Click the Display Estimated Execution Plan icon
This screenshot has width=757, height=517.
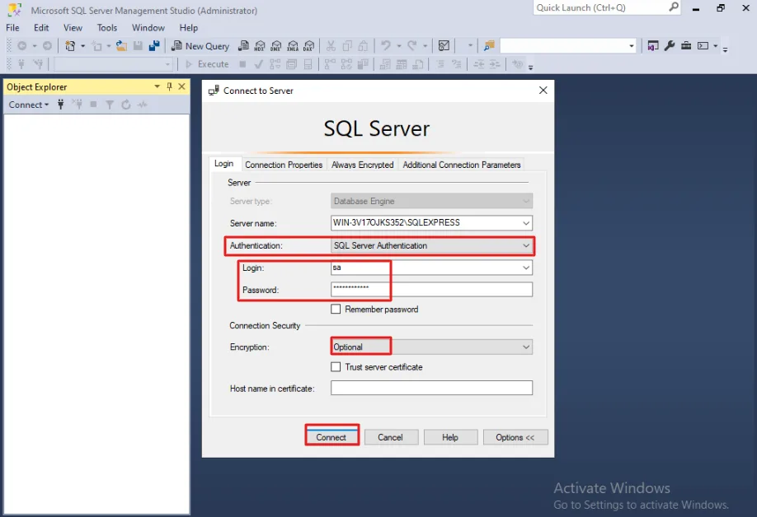point(275,64)
